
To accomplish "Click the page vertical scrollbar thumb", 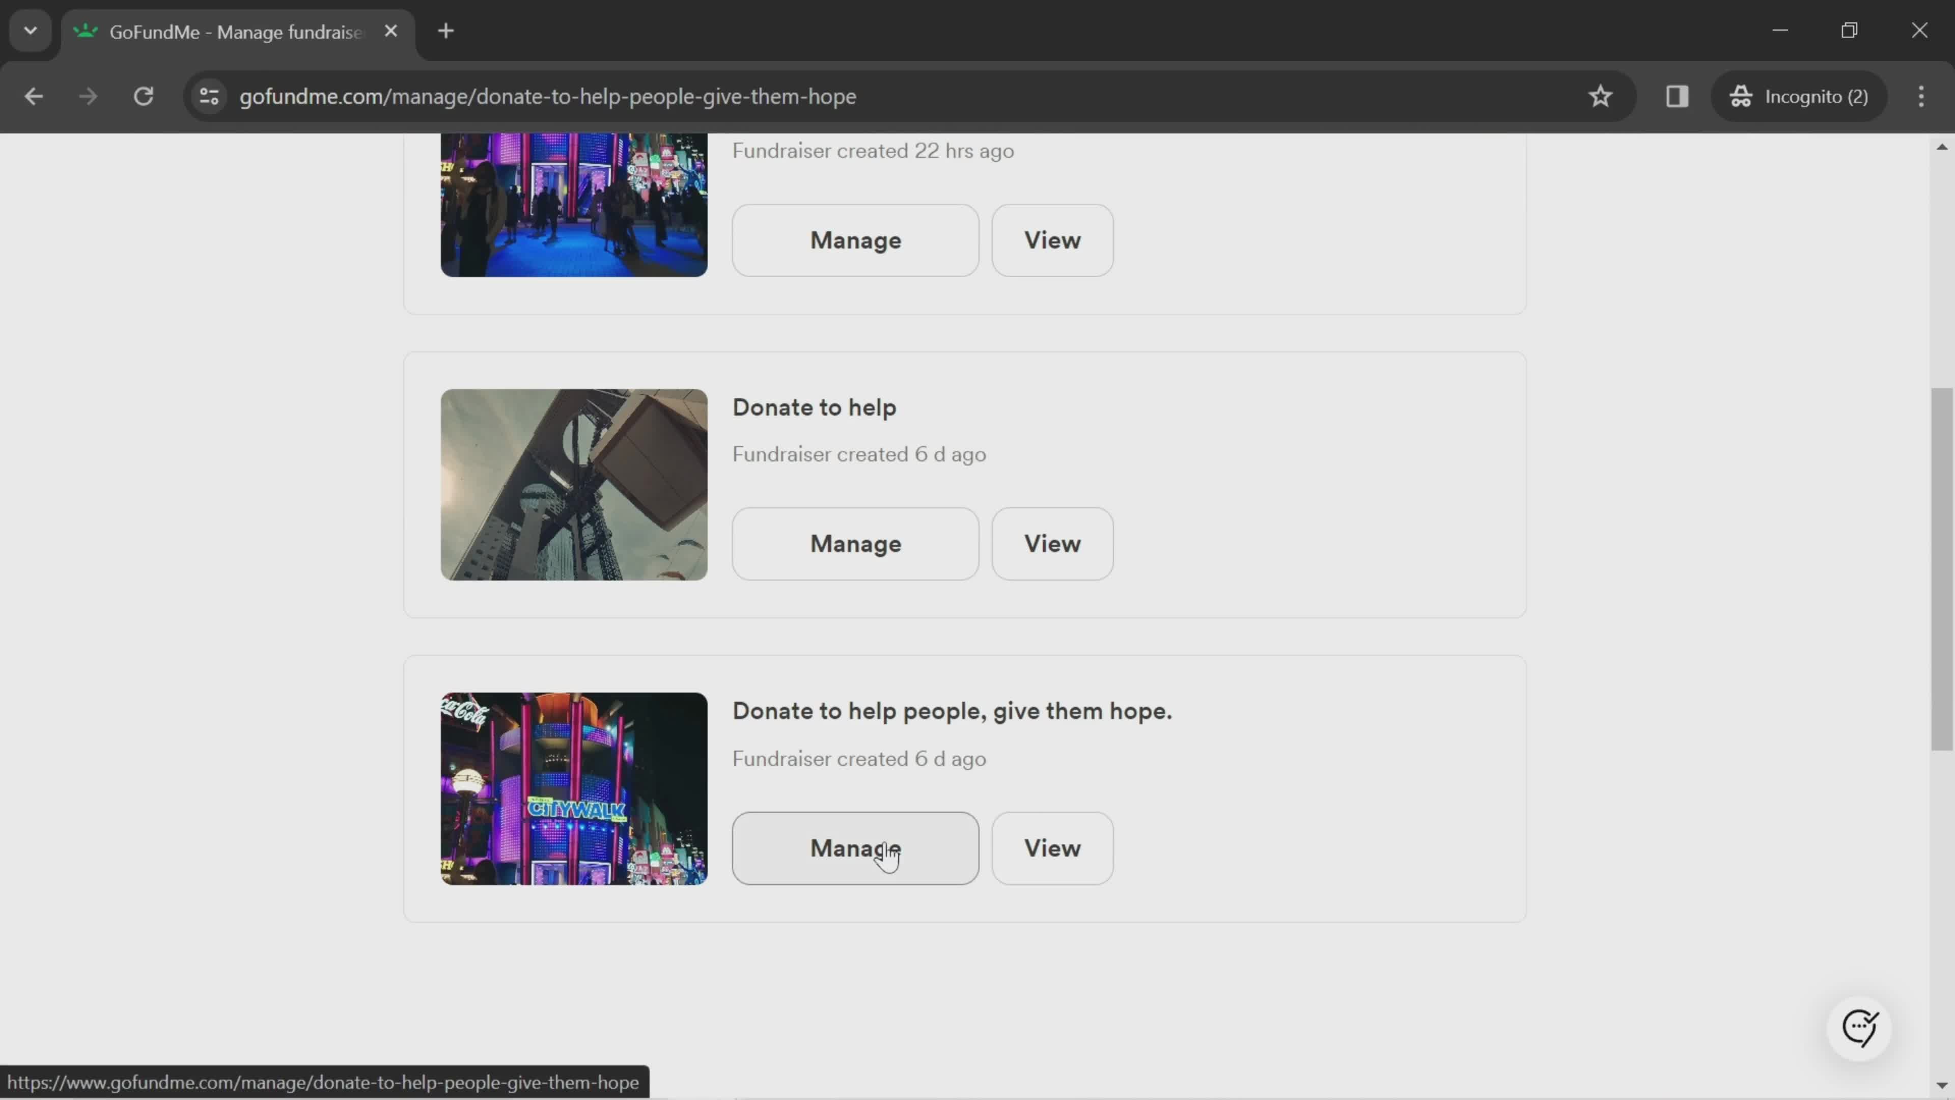I will (x=1941, y=569).
